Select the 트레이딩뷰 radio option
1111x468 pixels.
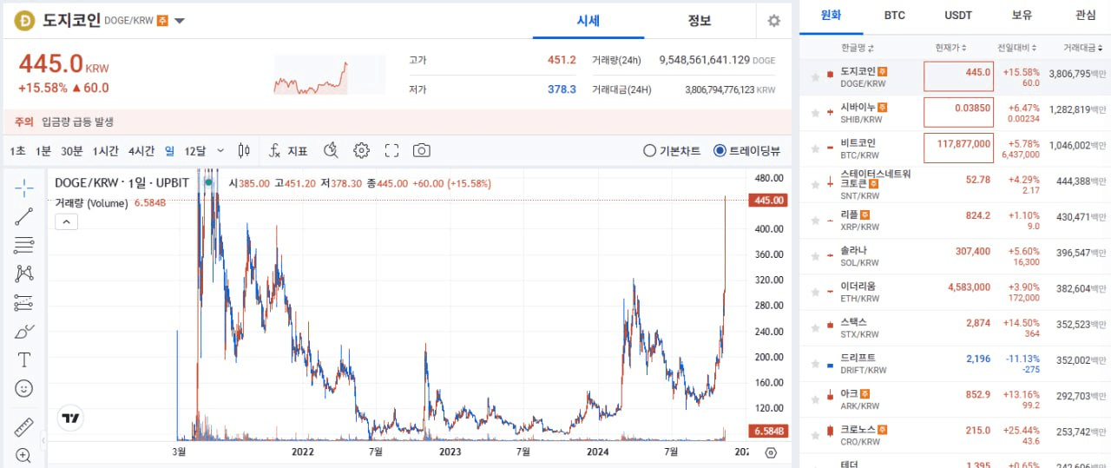[x=746, y=150]
